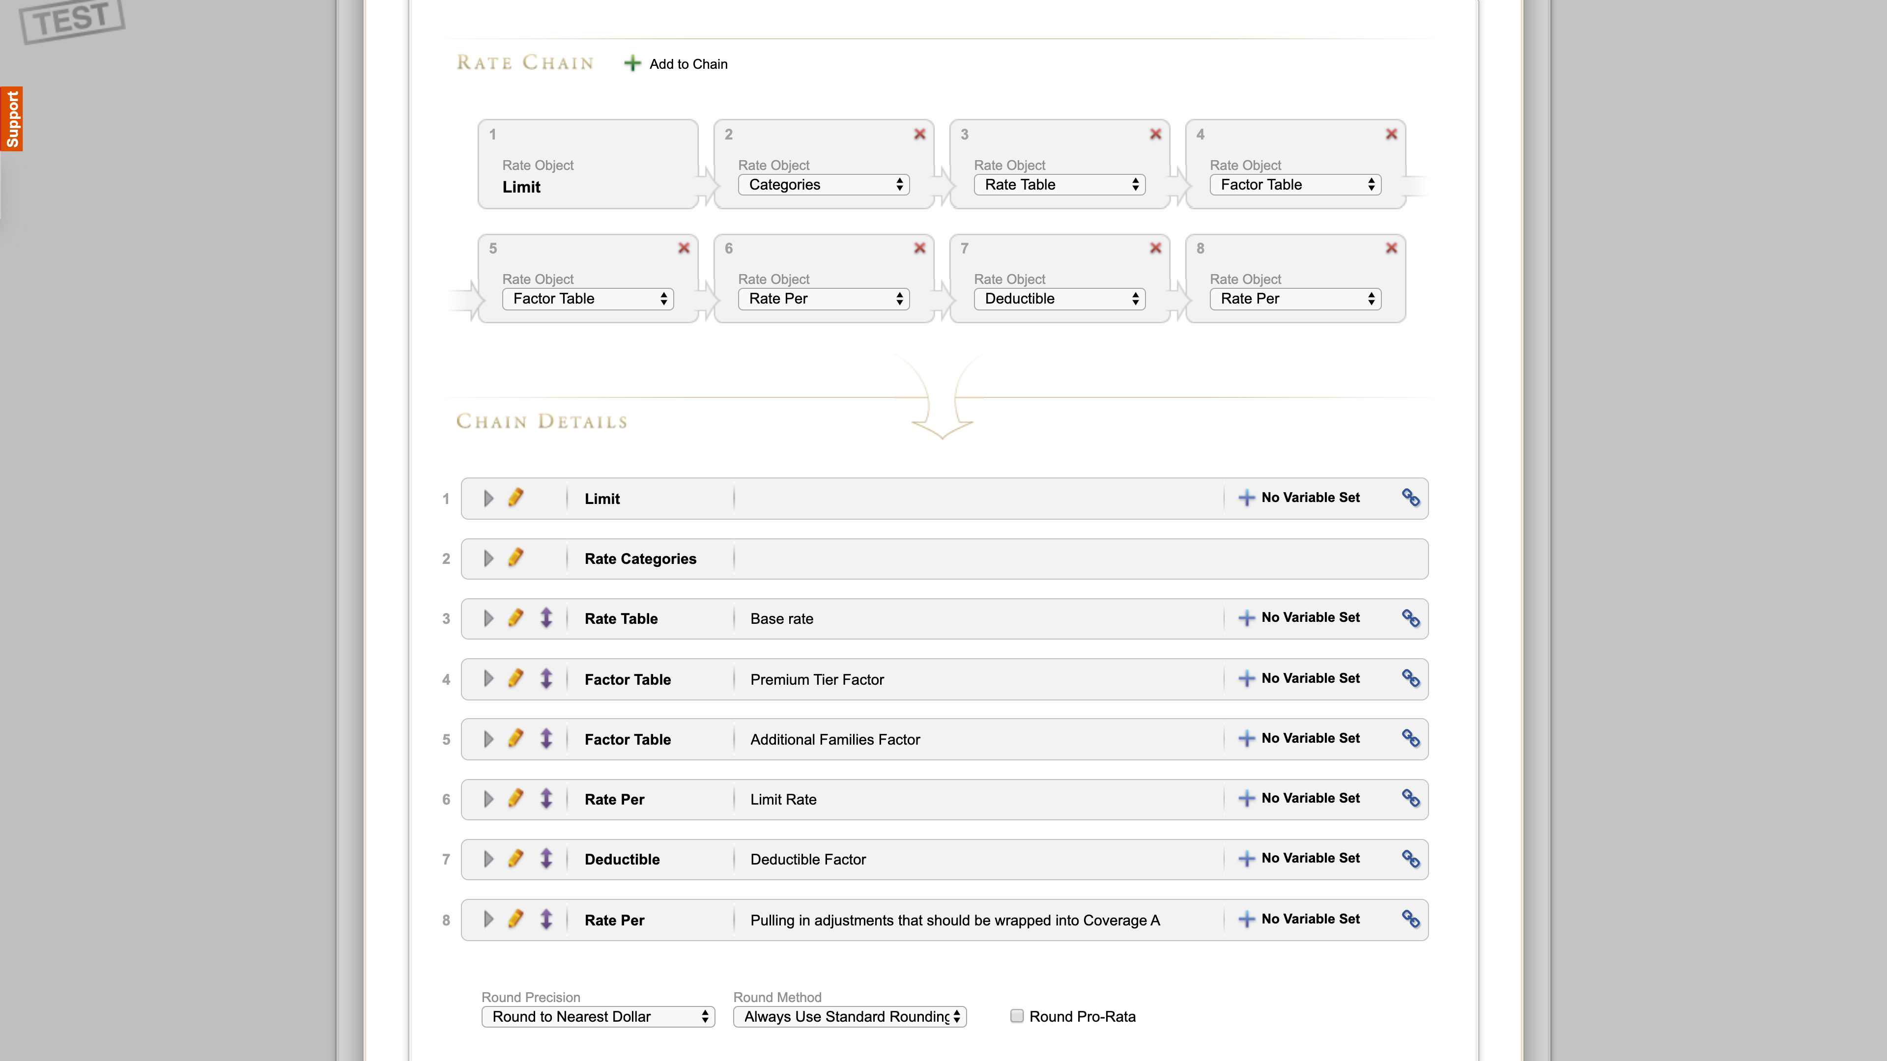
Task: Open step 3 Rate Table dropdown
Action: (x=1059, y=185)
